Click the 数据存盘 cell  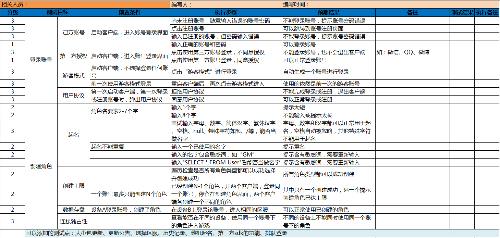point(73,210)
